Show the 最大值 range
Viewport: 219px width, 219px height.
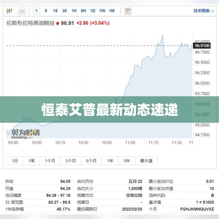pos(146,161)
